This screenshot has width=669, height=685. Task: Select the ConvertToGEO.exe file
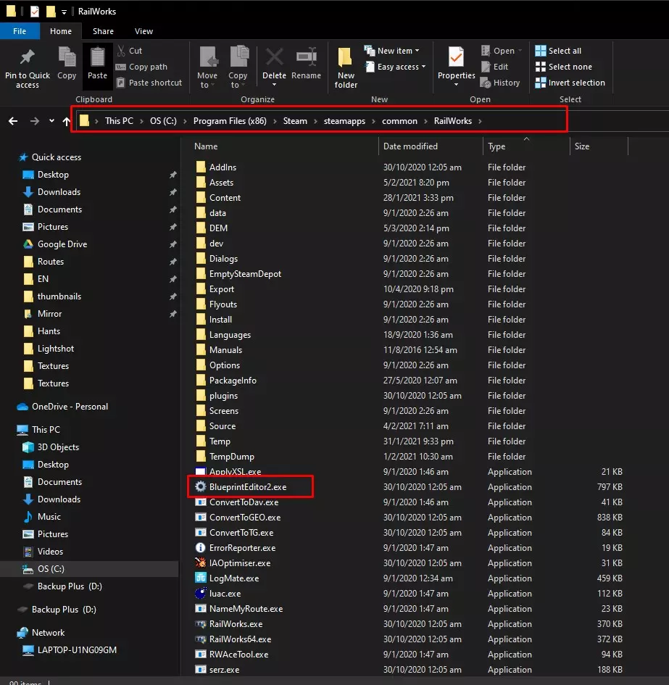click(245, 518)
